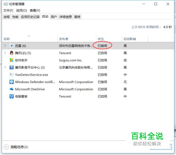Expand the 暴风影音平台中心 (3) group

(5, 67)
